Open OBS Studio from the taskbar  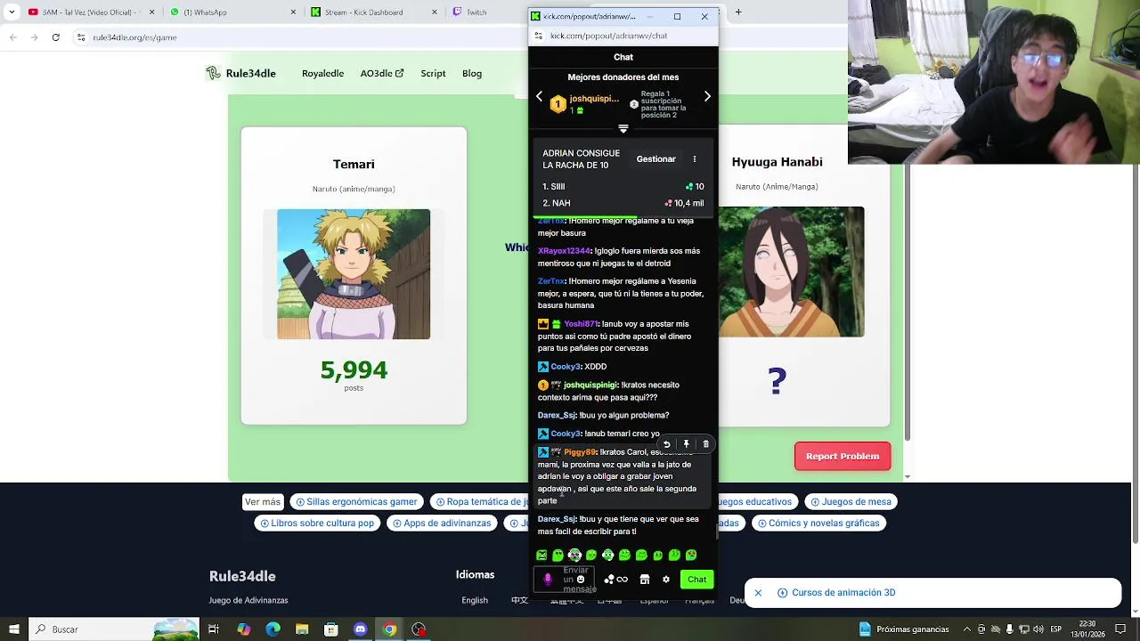click(x=419, y=629)
